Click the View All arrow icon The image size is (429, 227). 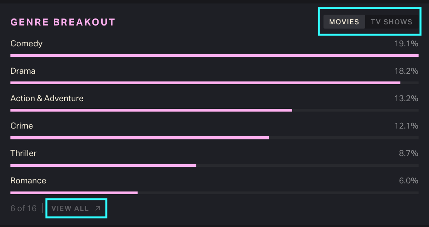(x=97, y=208)
